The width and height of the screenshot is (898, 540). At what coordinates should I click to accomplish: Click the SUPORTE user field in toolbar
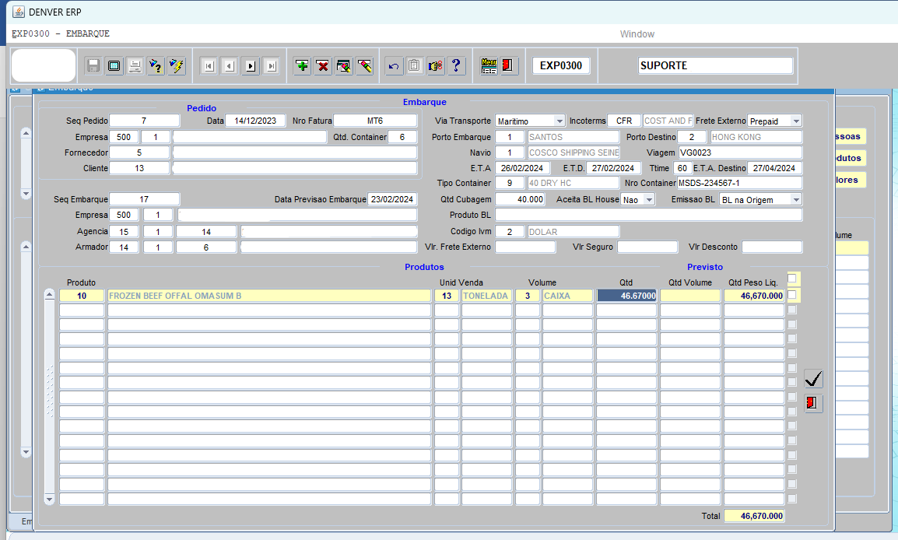click(x=715, y=65)
